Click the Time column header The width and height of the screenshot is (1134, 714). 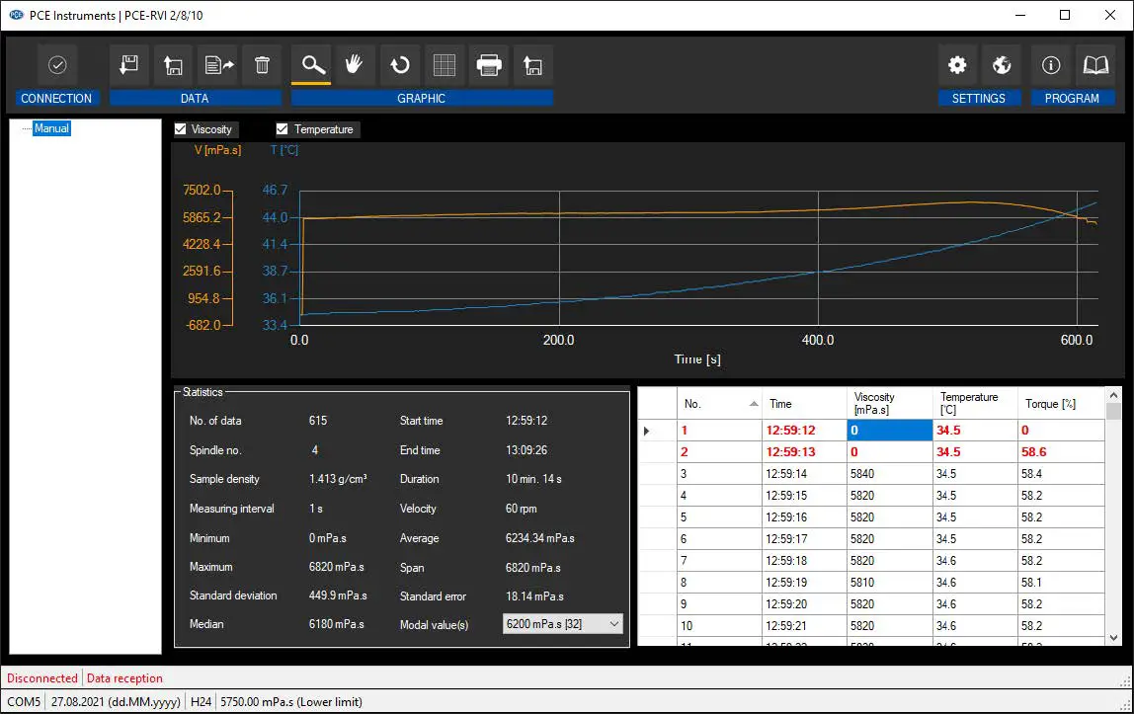[803, 404]
